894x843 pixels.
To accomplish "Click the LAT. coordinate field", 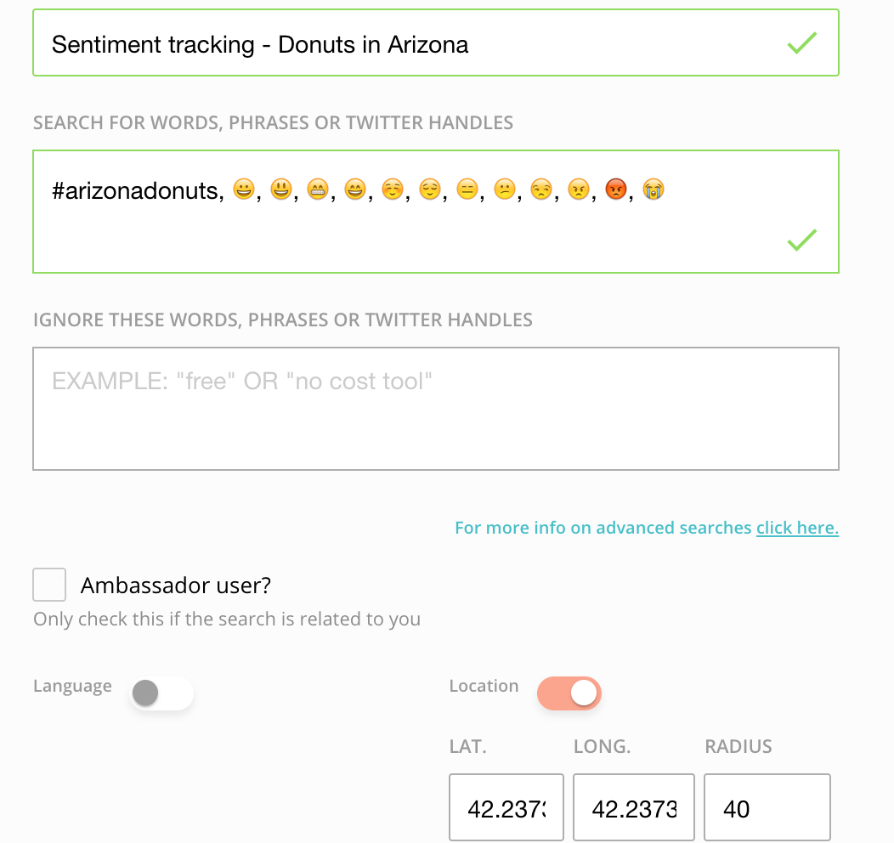I will pos(506,808).
